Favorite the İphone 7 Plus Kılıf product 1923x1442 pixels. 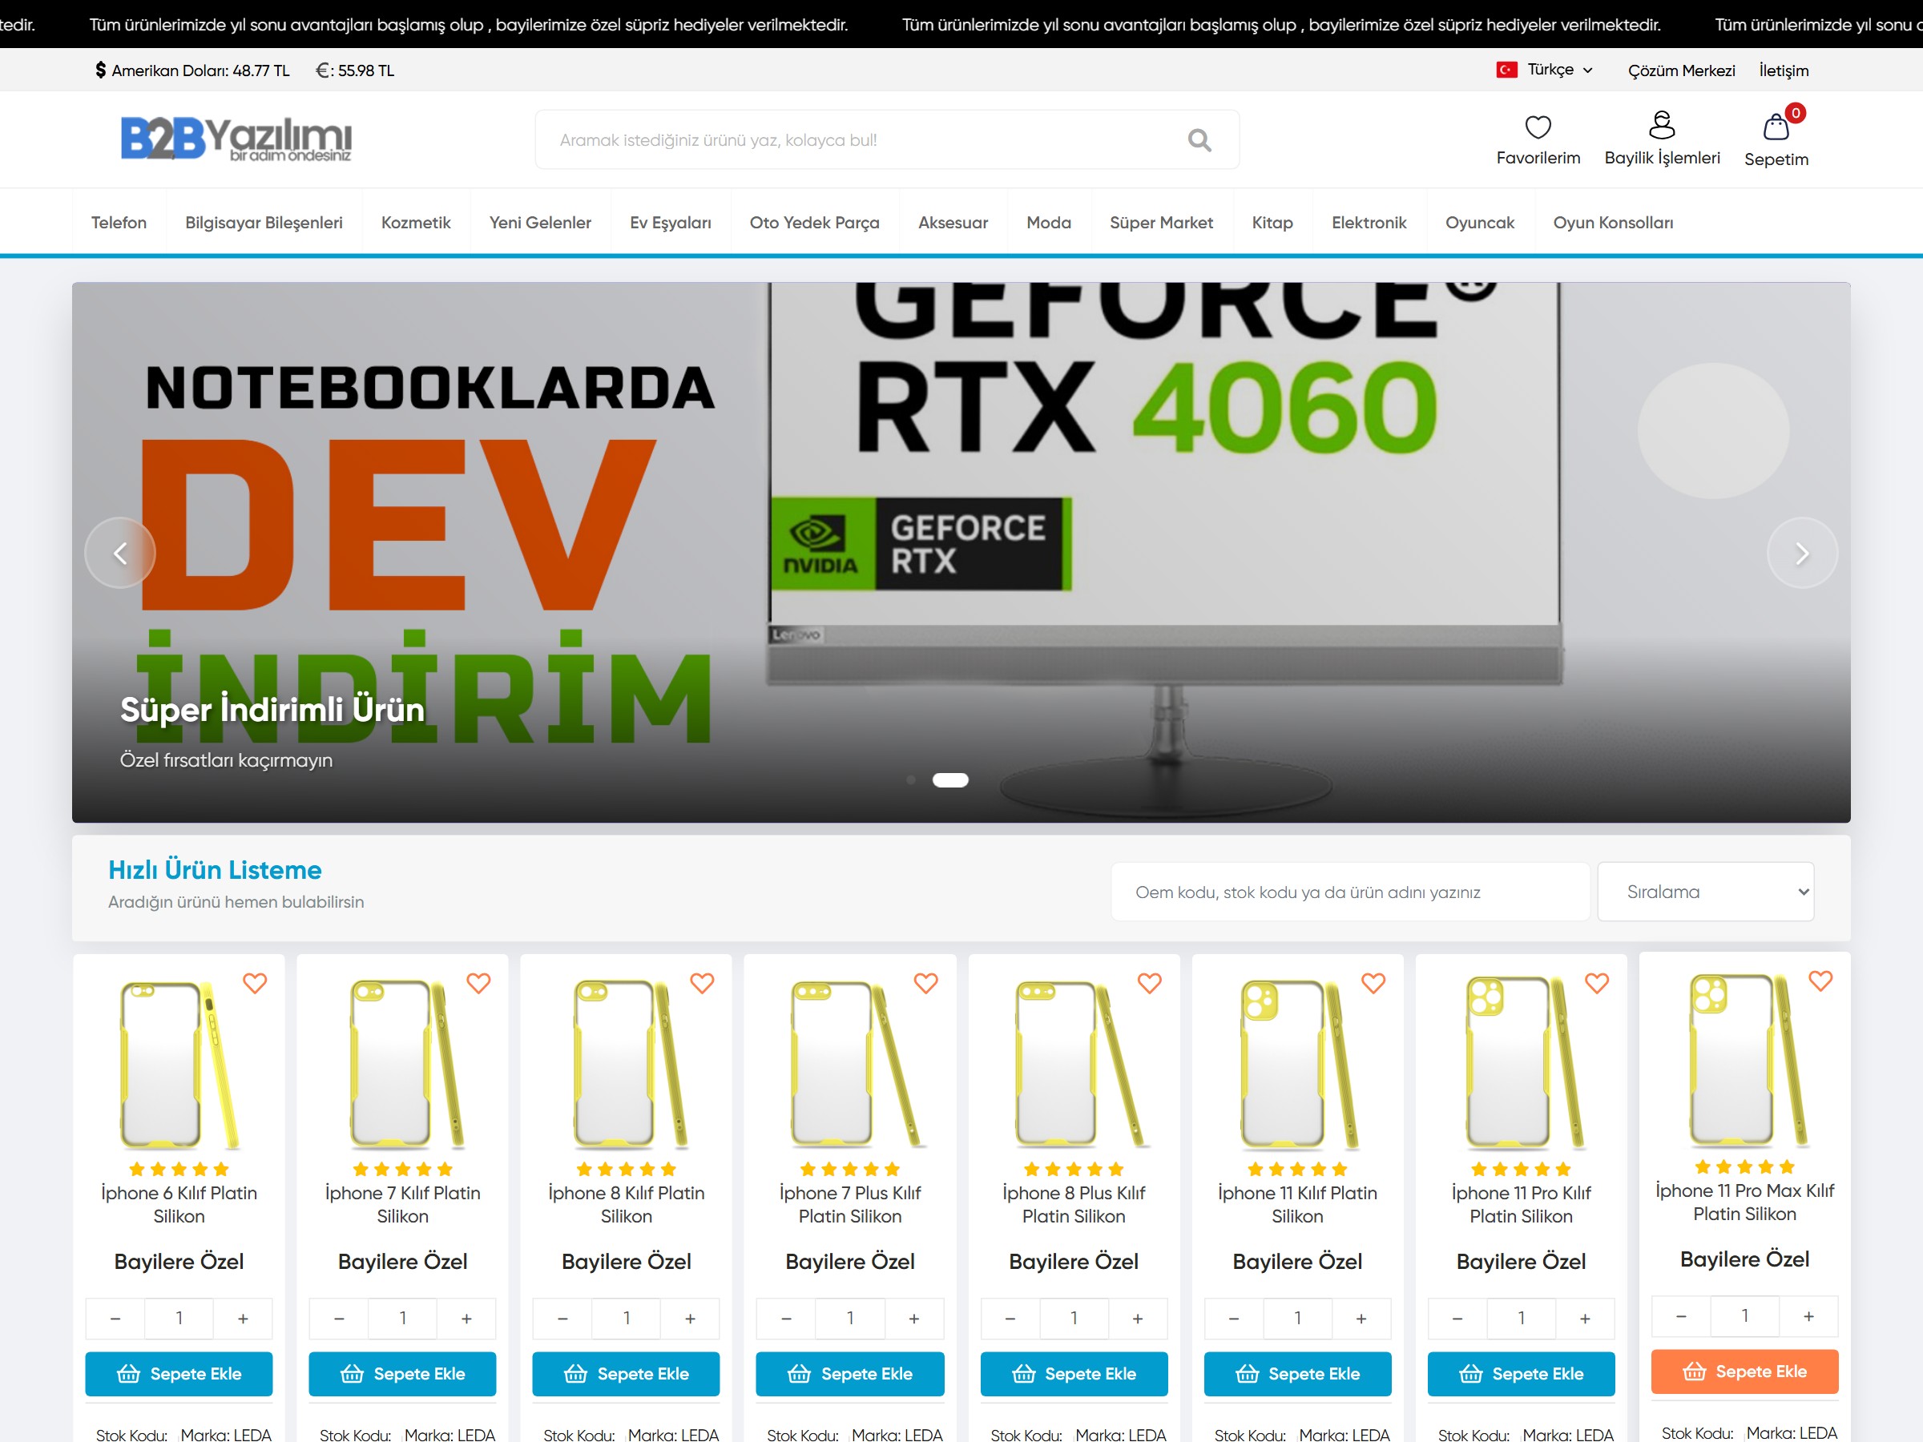click(926, 983)
